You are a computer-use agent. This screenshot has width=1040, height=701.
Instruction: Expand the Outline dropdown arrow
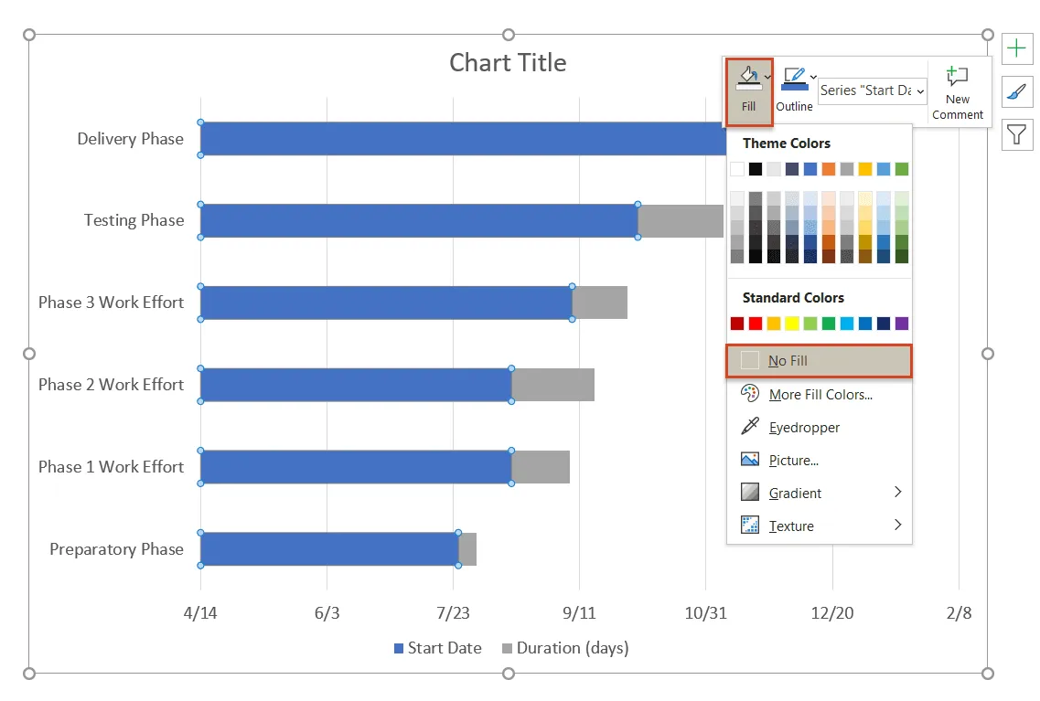tap(813, 77)
